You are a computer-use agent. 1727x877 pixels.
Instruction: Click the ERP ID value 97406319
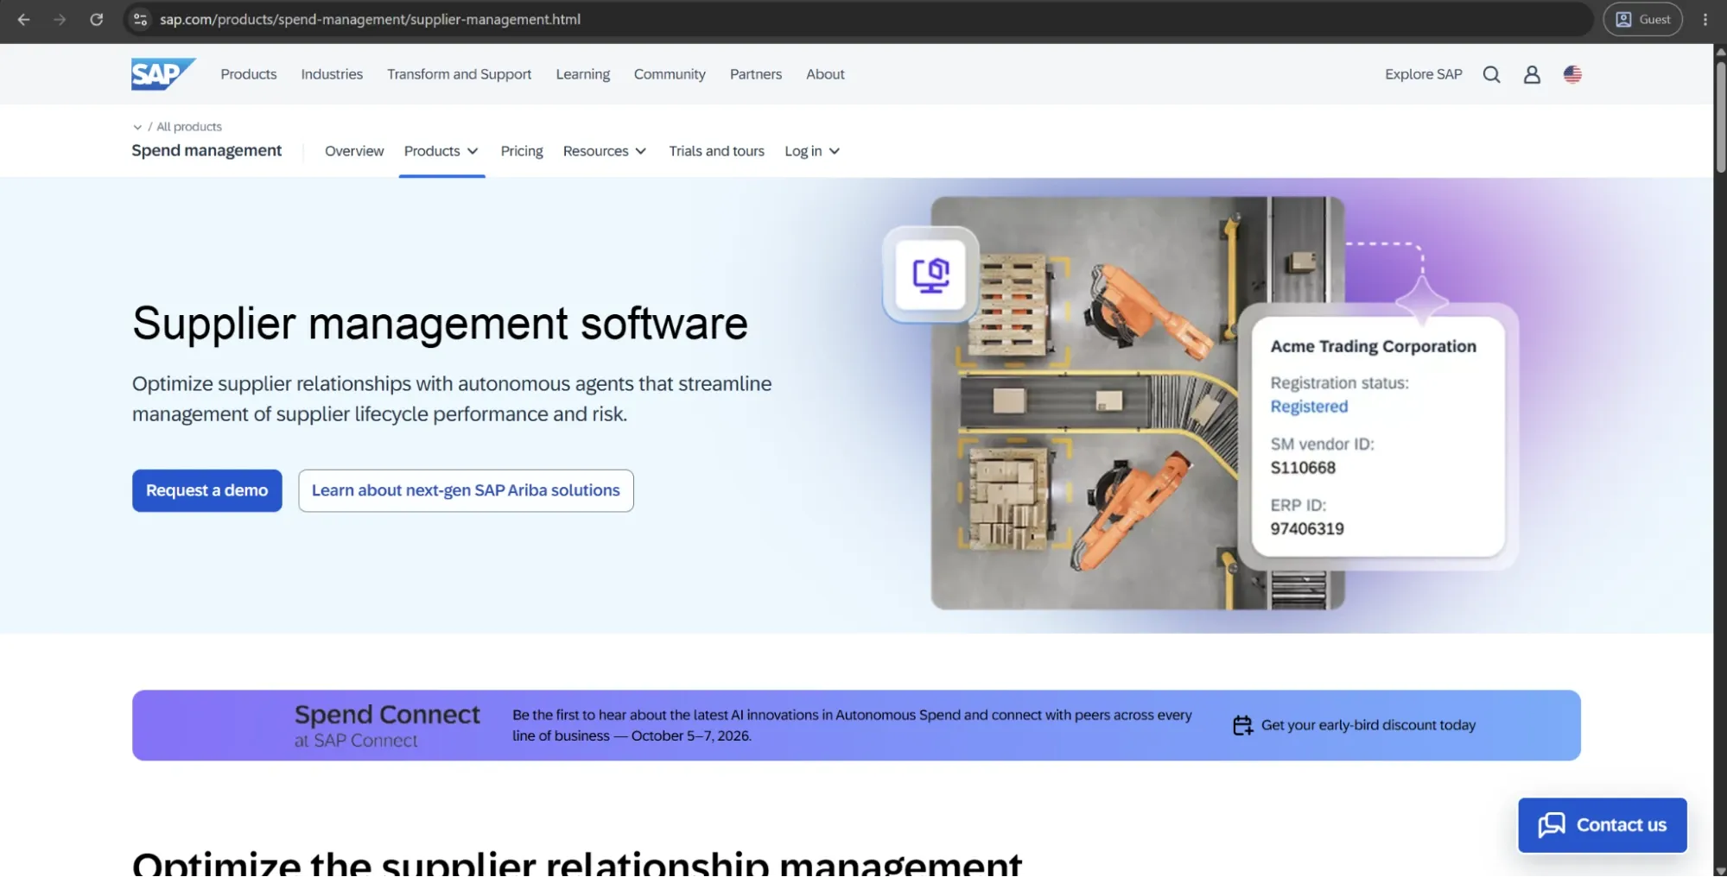[1307, 529]
